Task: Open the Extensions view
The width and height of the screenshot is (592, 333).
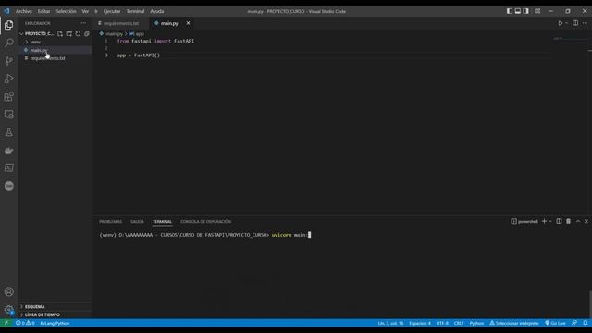Action: (x=8, y=96)
